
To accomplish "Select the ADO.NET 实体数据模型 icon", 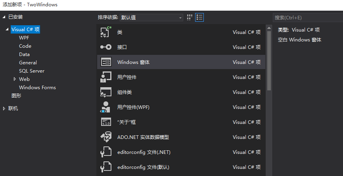I will click(106, 137).
